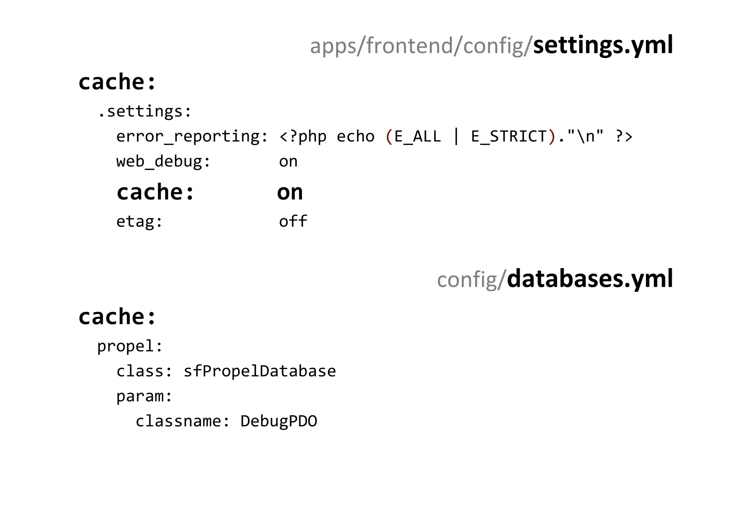Click the E_ALL constant

(x=417, y=137)
